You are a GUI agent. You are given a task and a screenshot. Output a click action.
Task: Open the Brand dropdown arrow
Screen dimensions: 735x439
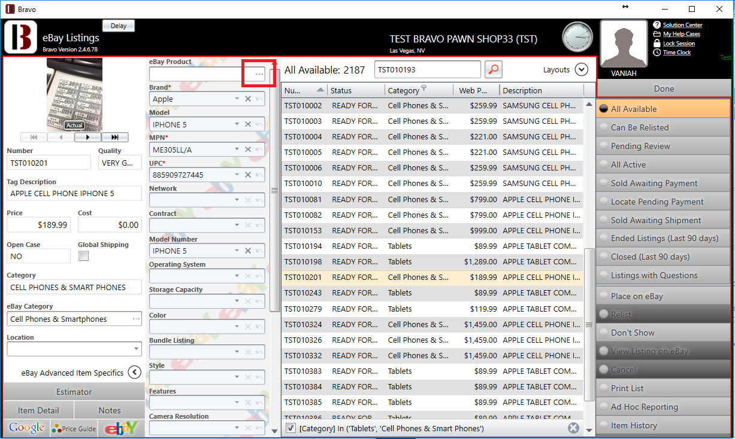tap(237, 99)
